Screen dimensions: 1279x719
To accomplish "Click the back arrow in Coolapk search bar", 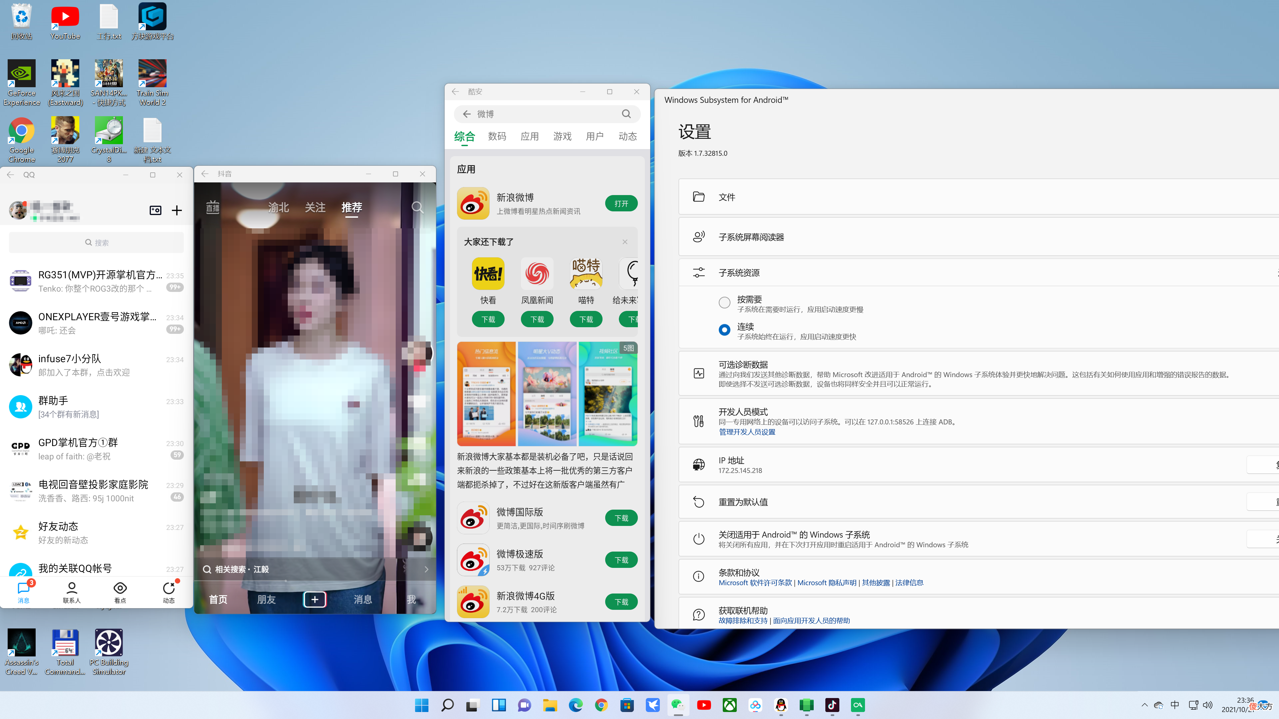I will tap(467, 114).
